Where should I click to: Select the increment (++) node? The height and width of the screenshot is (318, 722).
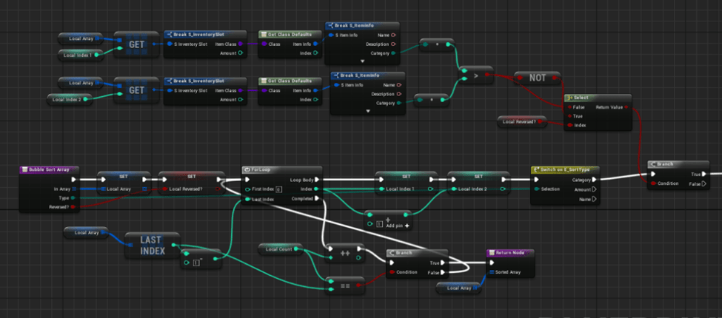point(346,253)
